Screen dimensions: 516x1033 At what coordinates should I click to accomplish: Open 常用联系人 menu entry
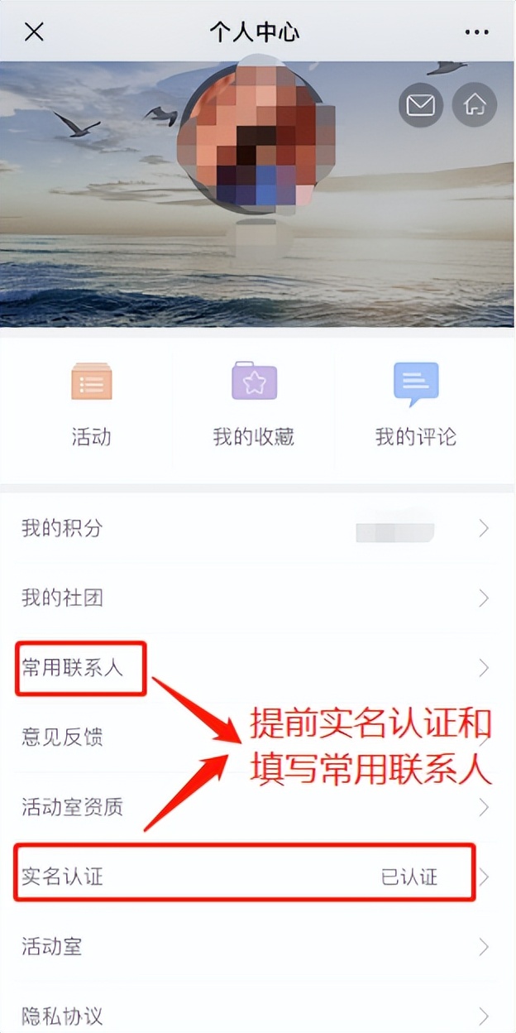point(258,668)
